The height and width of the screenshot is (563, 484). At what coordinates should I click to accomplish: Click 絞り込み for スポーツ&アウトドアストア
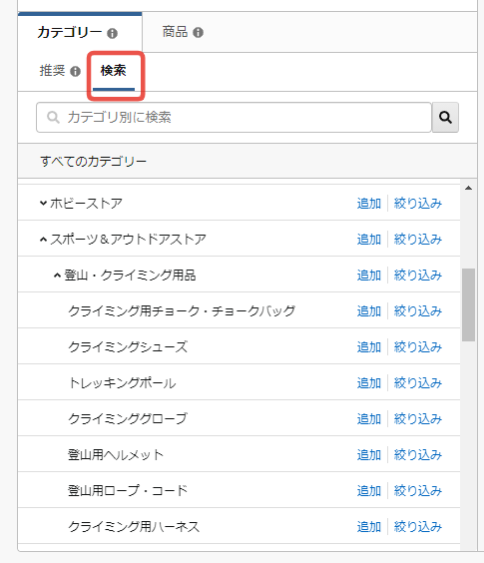418,240
